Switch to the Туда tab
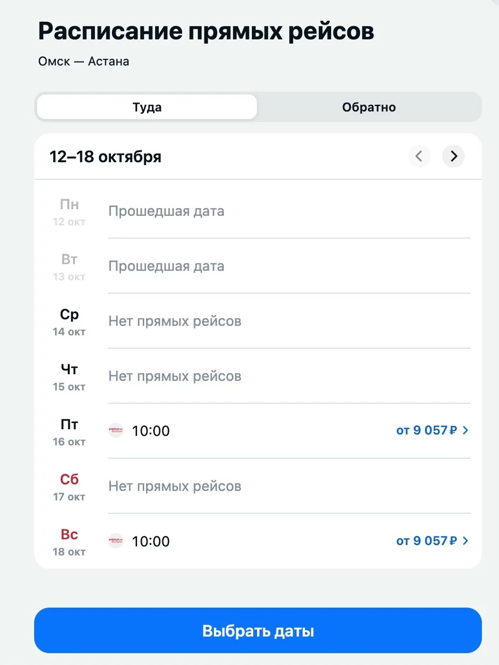 147,107
